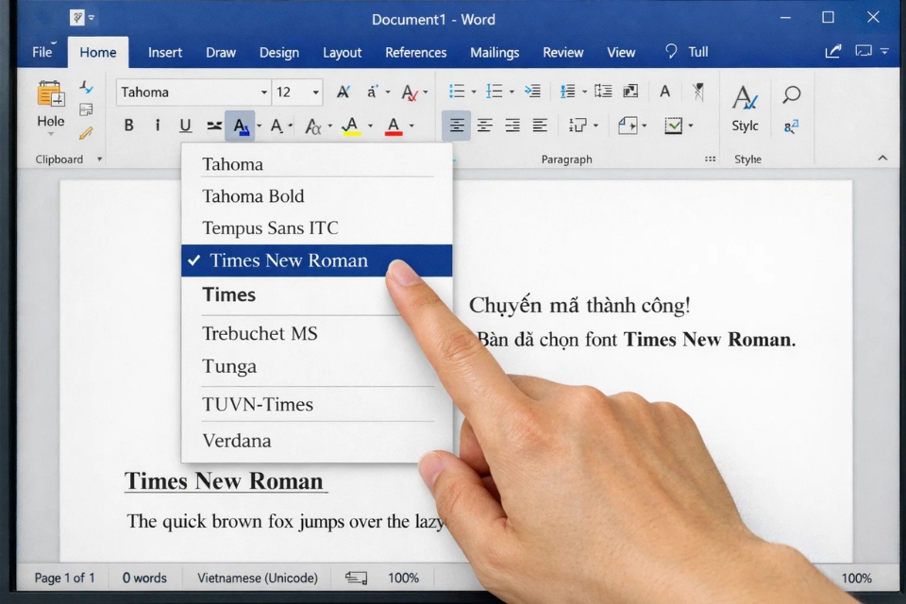The height and width of the screenshot is (604, 906).
Task: Select the center alignment option
Action: click(484, 125)
